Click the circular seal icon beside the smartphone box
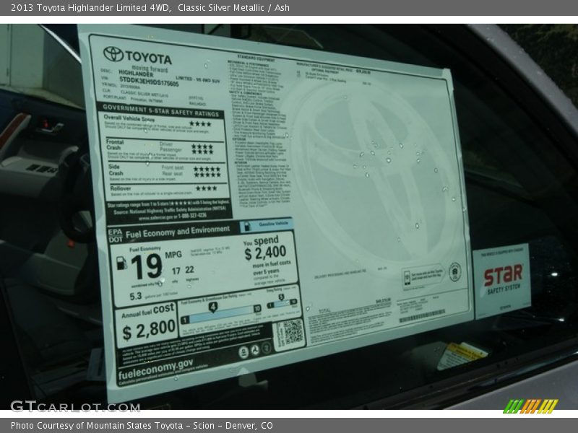The height and width of the screenshot is (433, 578). (455, 272)
